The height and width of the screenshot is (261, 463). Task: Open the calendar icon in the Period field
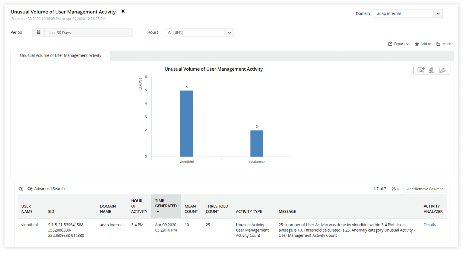[x=39, y=32]
